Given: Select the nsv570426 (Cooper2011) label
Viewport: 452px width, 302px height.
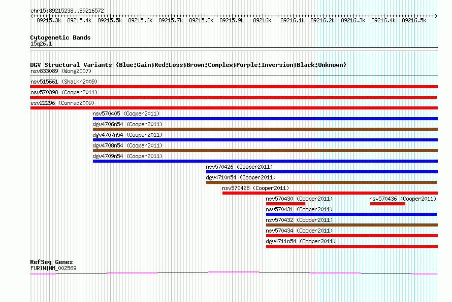Looking at the screenshot, I should (x=239, y=167).
